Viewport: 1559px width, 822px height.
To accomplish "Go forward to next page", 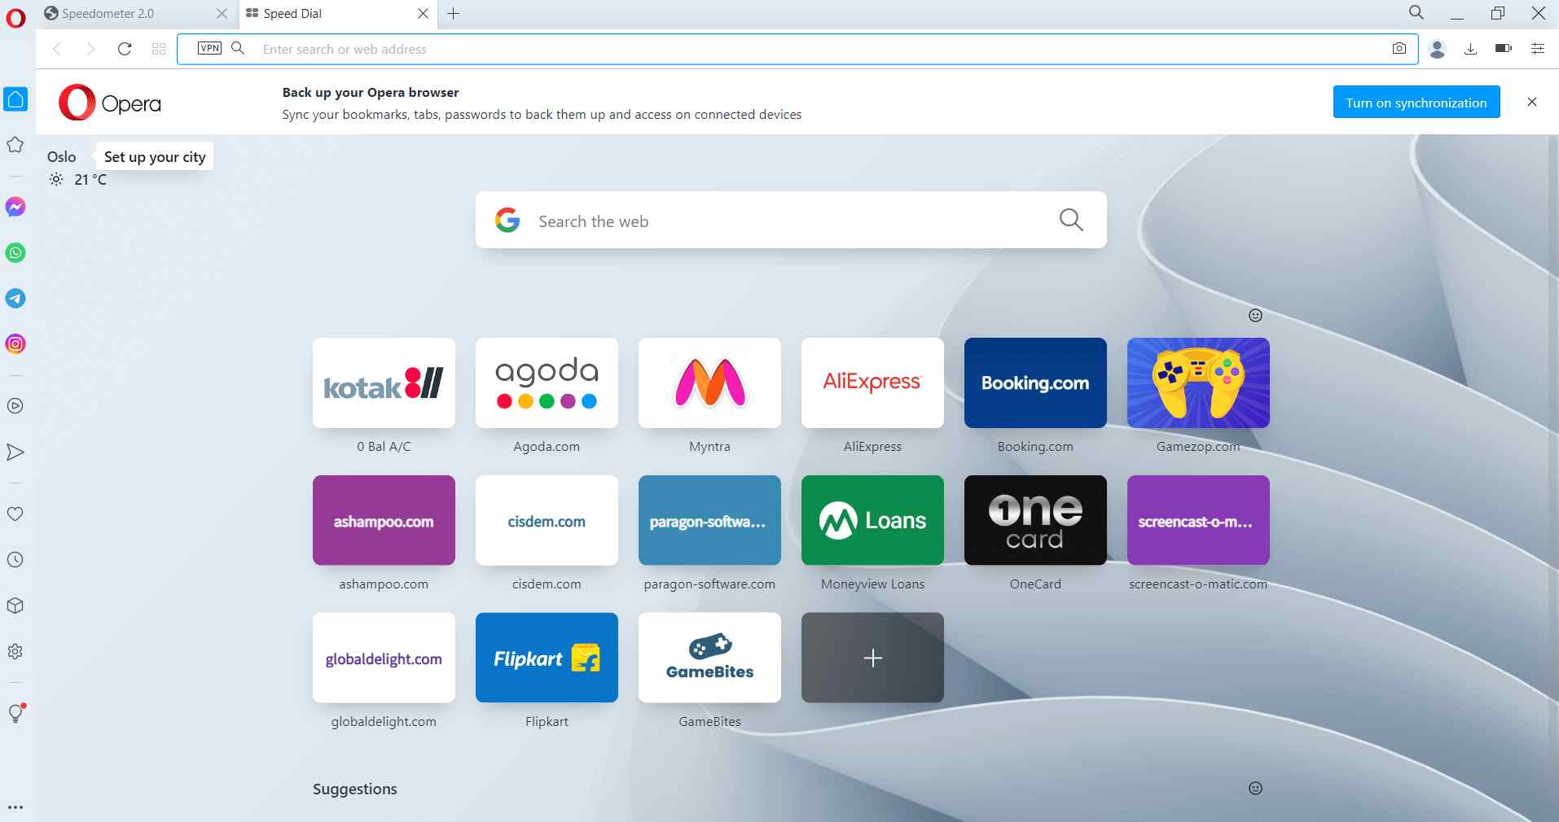I will tap(90, 49).
